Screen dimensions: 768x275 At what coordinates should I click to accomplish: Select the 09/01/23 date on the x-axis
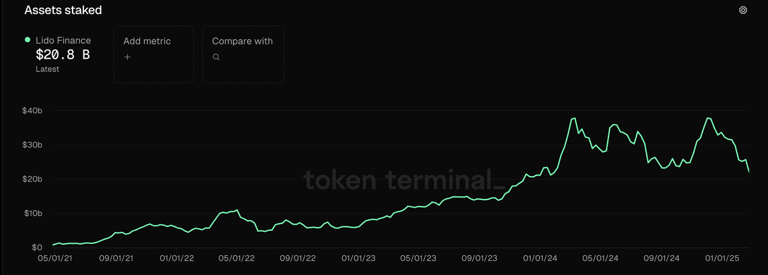click(480, 259)
